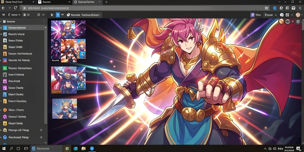Viewport: 304px width, 152px height.
Task: Open the sidebar row with the green square icon
Action: tap(22, 68)
